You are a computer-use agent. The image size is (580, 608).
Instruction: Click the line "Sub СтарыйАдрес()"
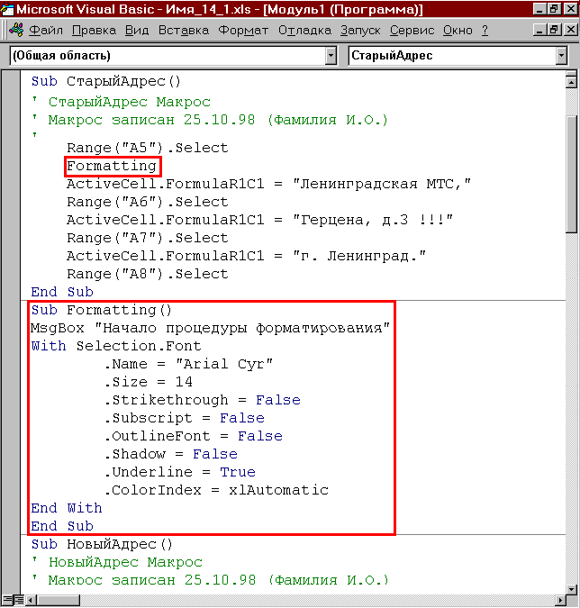click(106, 81)
